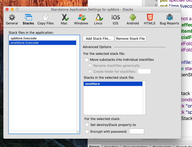Enable Set destroyStack property to
Screen dimensions: 192x147
87,125
